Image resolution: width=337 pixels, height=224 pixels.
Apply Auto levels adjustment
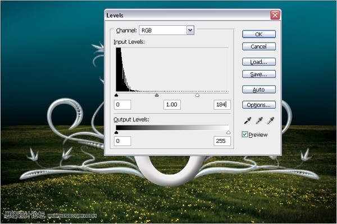[259, 90]
